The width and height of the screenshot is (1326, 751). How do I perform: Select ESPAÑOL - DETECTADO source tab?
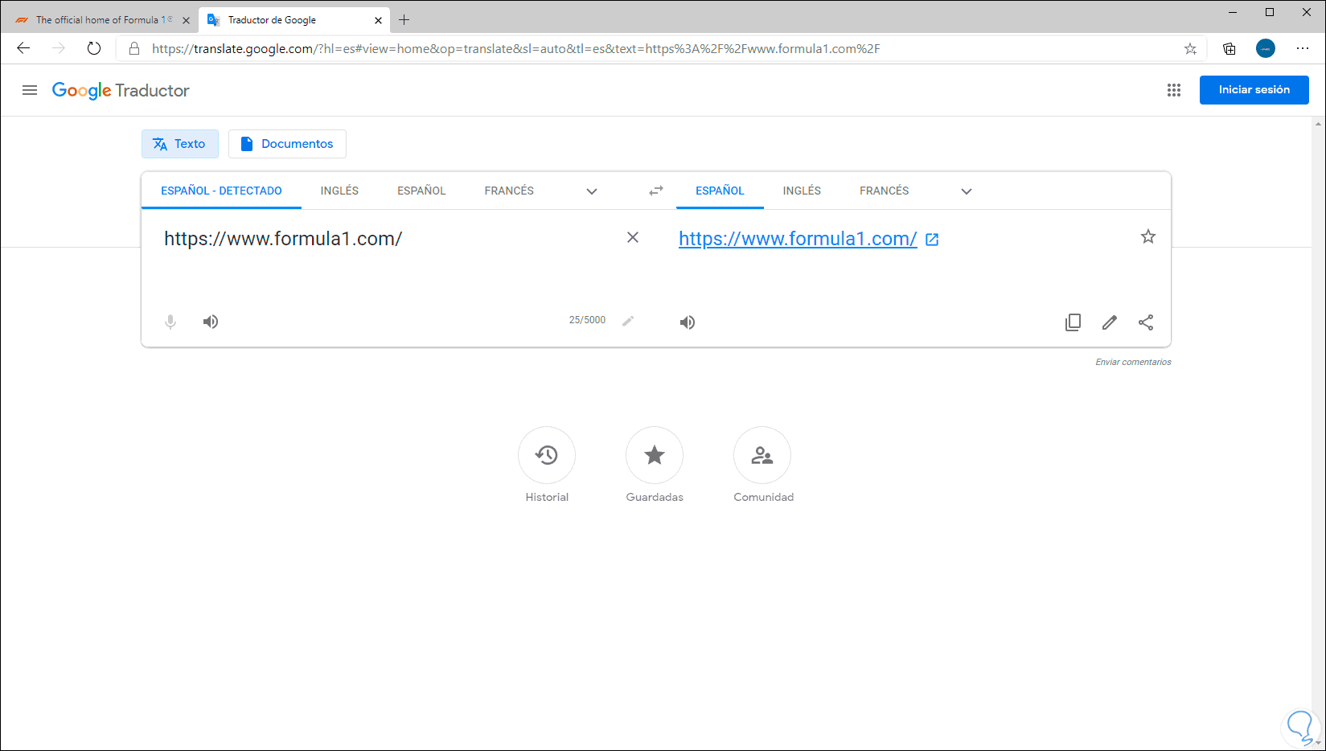pyautogui.click(x=221, y=191)
